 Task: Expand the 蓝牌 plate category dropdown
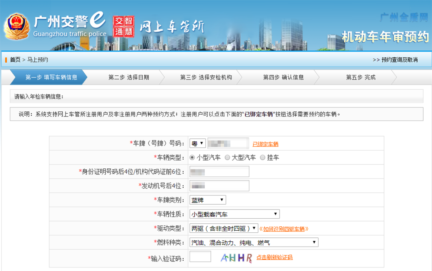pyautogui.click(x=207, y=200)
